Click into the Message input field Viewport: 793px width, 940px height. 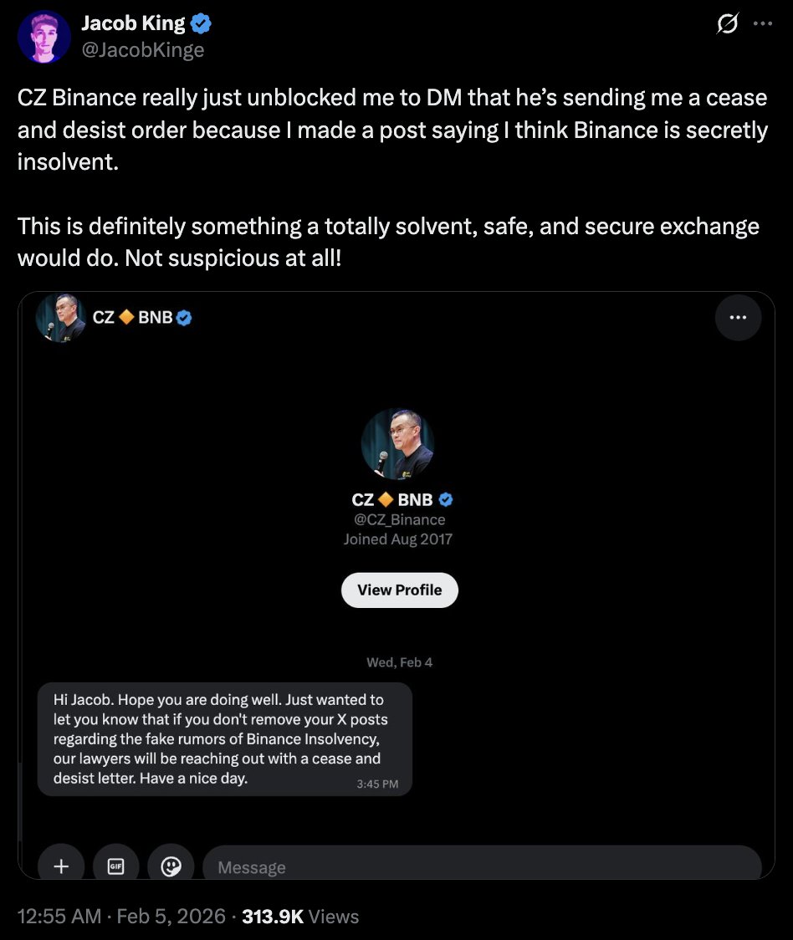pyautogui.click(x=477, y=867)
